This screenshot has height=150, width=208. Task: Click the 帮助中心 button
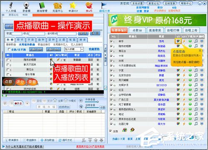coord(186,3)
